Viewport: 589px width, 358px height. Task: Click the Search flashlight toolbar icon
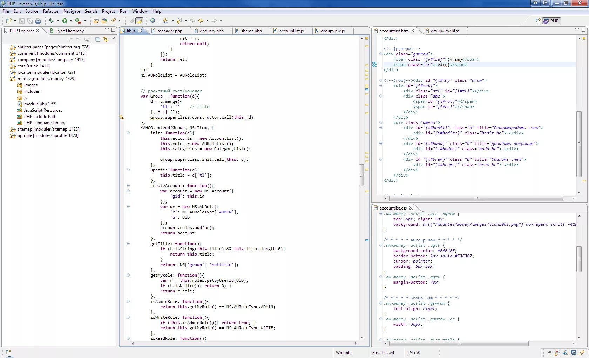tap(113, 21)
